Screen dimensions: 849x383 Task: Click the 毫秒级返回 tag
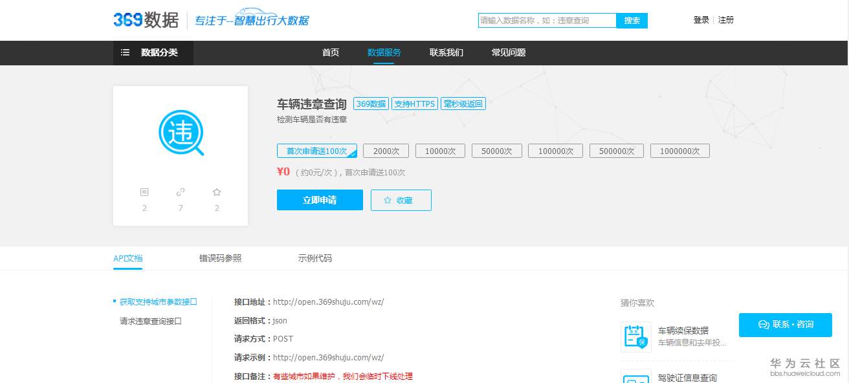click(x=463, y=104)
